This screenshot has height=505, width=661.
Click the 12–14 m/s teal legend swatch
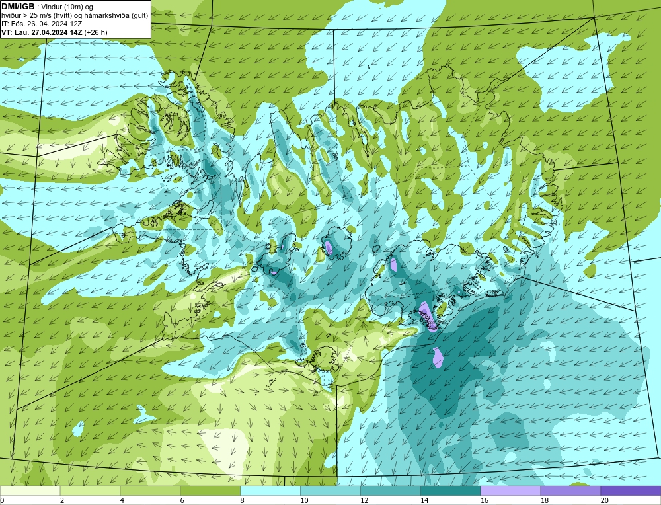pyautogui.click(x=391, y=490)
